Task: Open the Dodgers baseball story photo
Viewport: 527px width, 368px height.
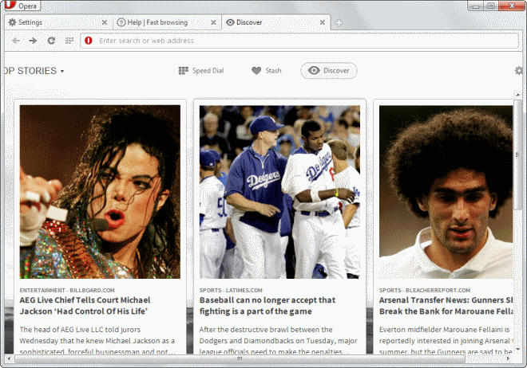Action: click(279, 191)
